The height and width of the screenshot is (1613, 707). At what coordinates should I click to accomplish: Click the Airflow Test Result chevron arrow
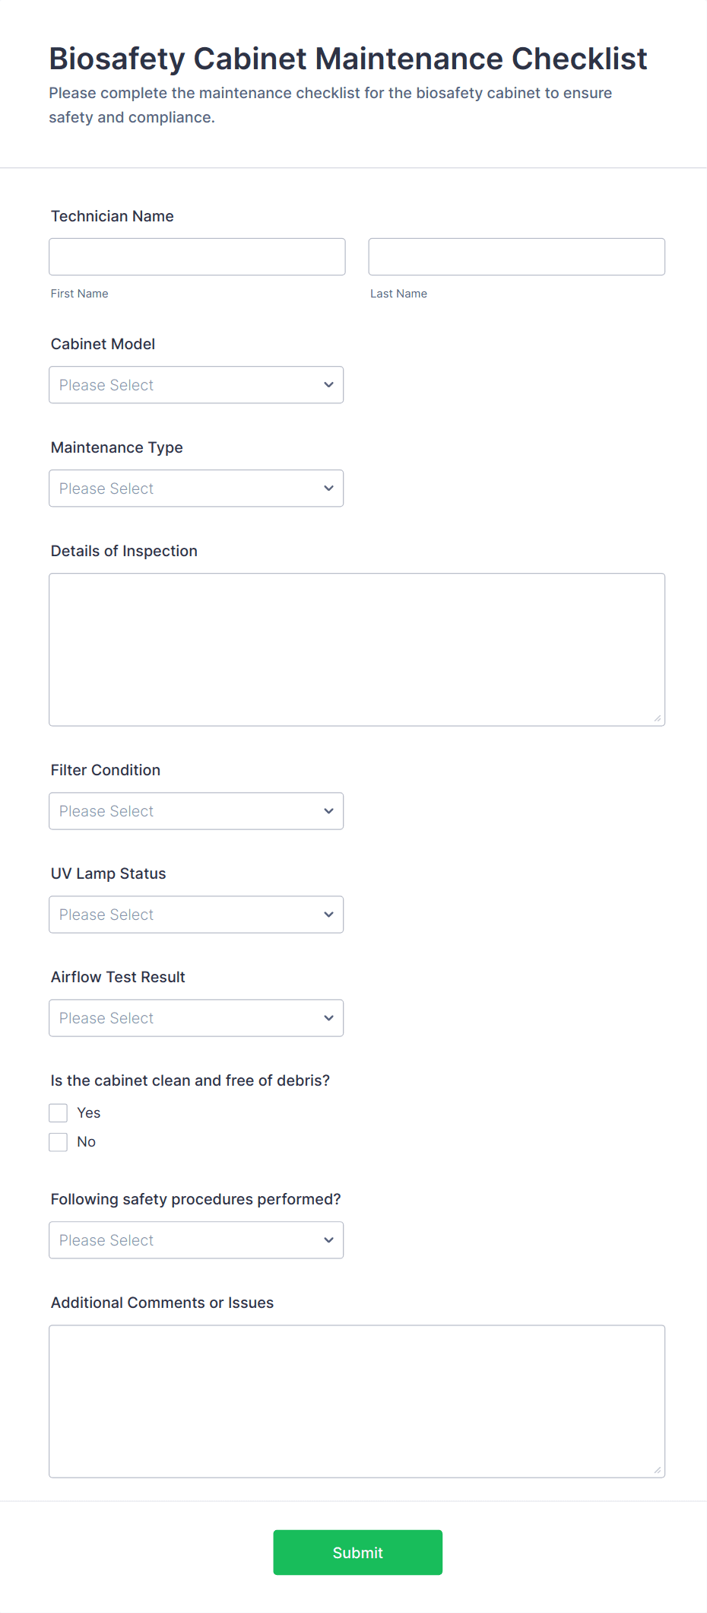[328, 1018]
